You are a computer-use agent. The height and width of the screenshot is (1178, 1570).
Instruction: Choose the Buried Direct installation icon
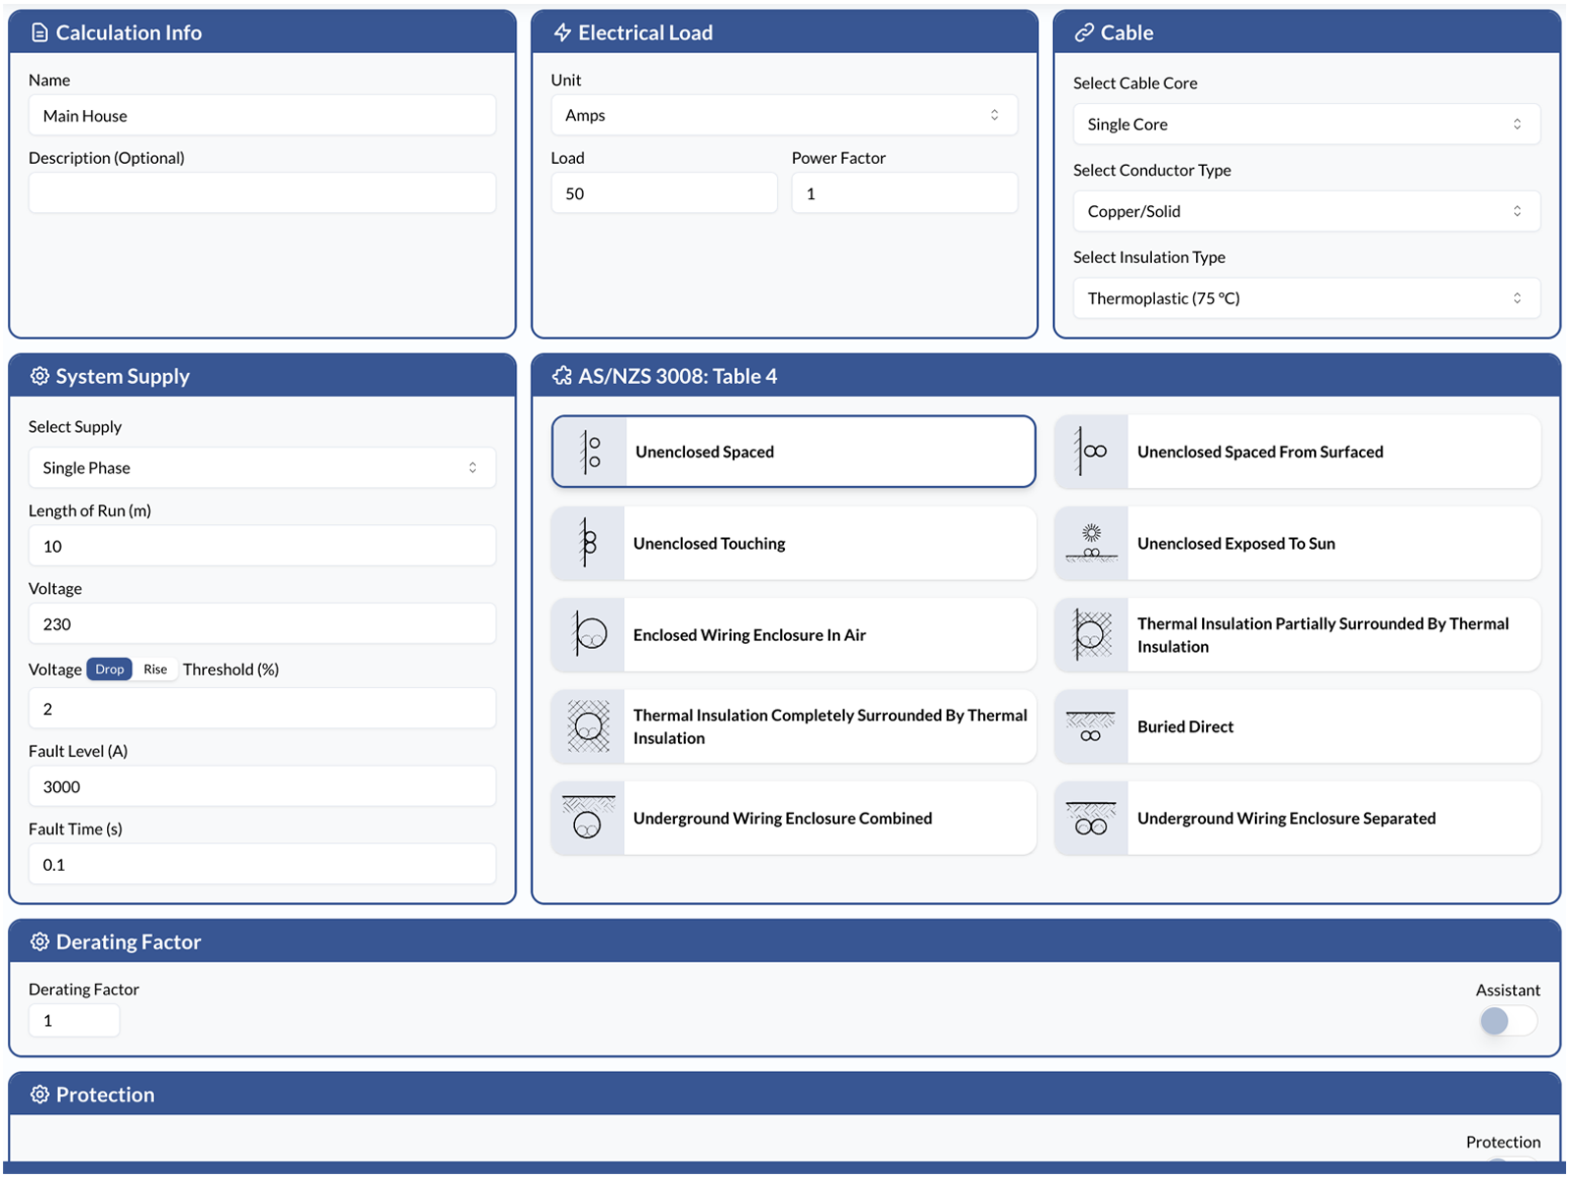1091,727
